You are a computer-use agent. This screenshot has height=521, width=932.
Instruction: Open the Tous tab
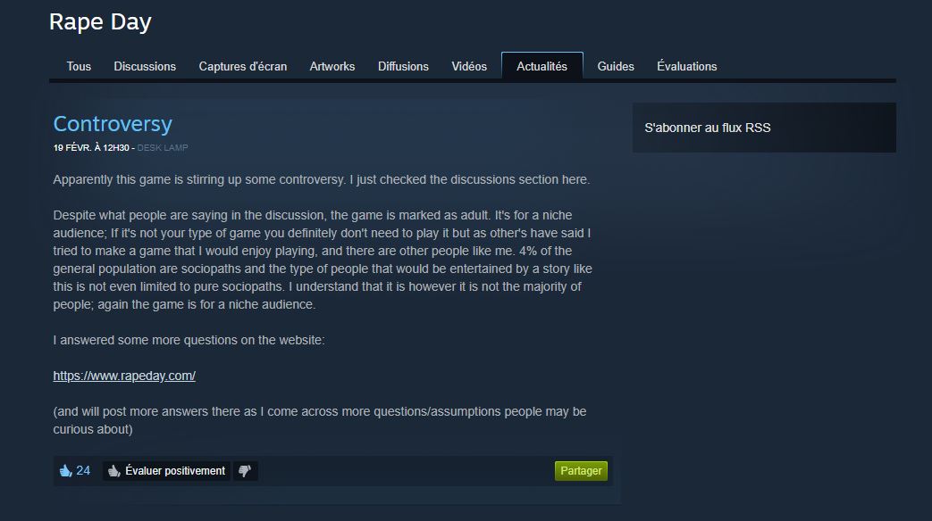(79, 66)
